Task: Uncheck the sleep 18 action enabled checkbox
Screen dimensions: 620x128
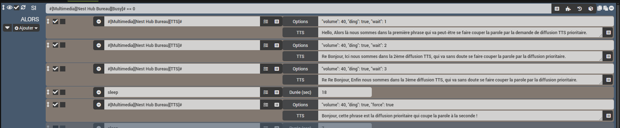Action: 55,92
